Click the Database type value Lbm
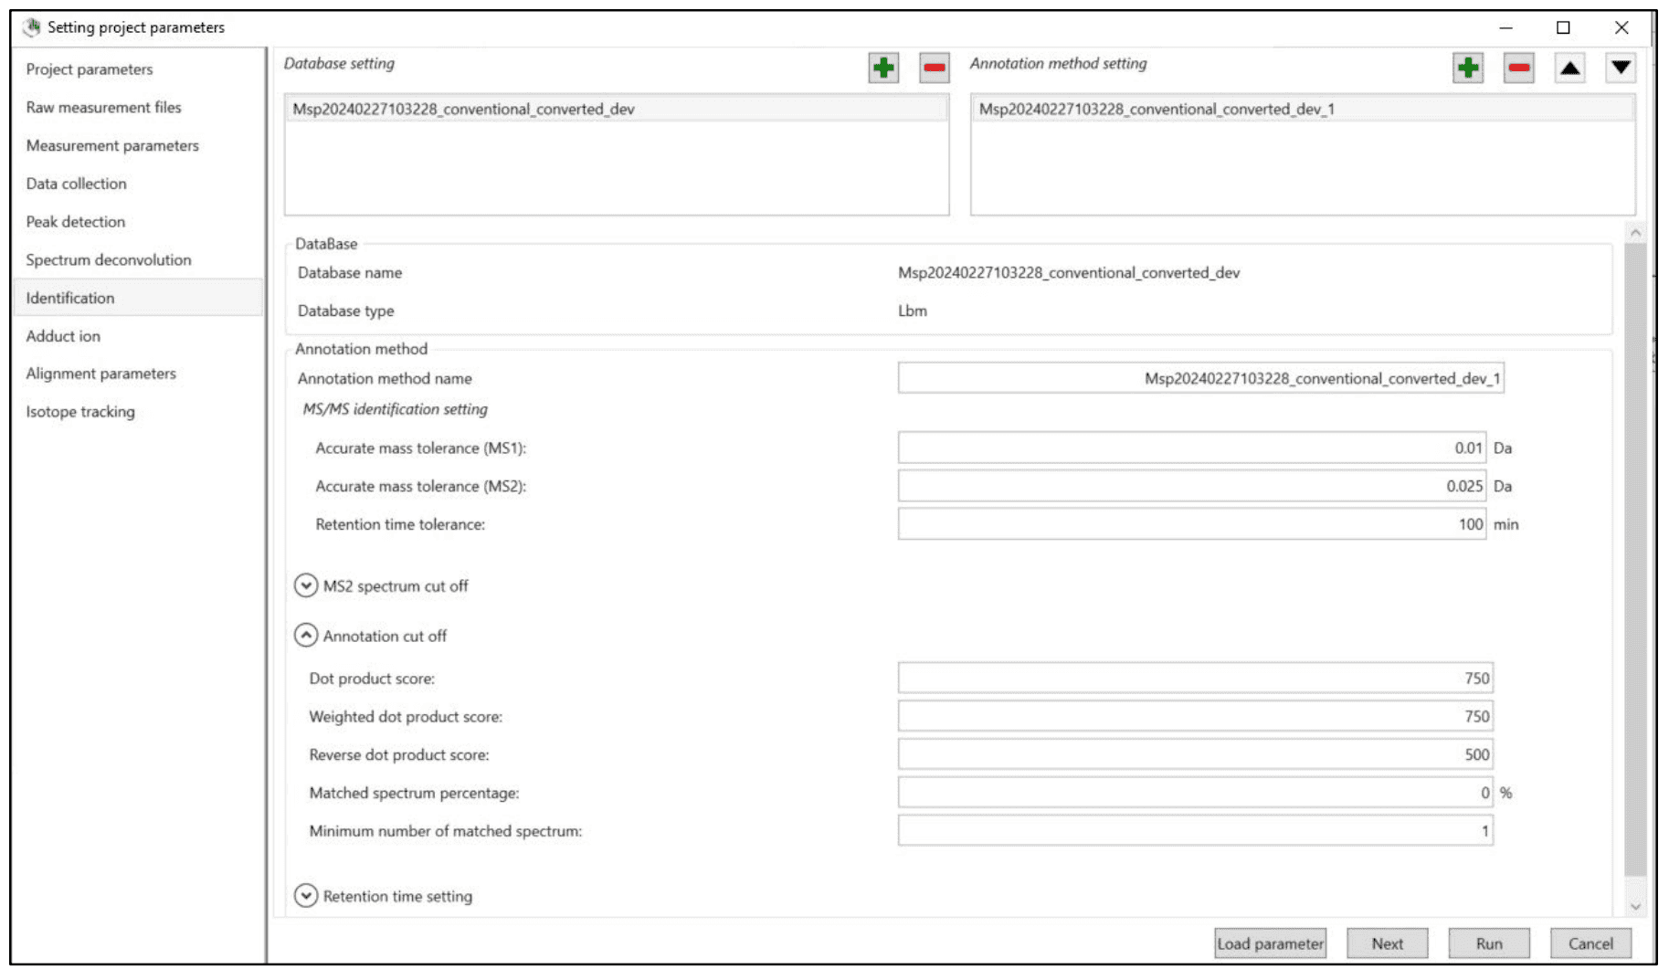Viewport: 1669px width, 969px height. point(913,311)
